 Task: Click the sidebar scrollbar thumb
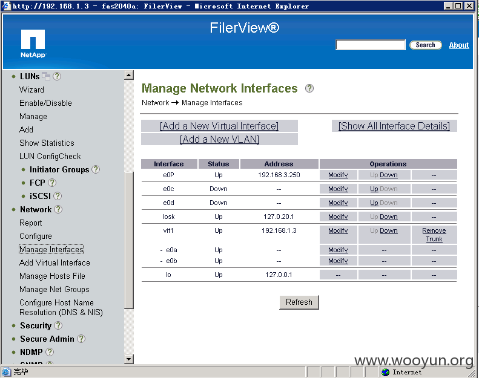(x=129, y=240)
